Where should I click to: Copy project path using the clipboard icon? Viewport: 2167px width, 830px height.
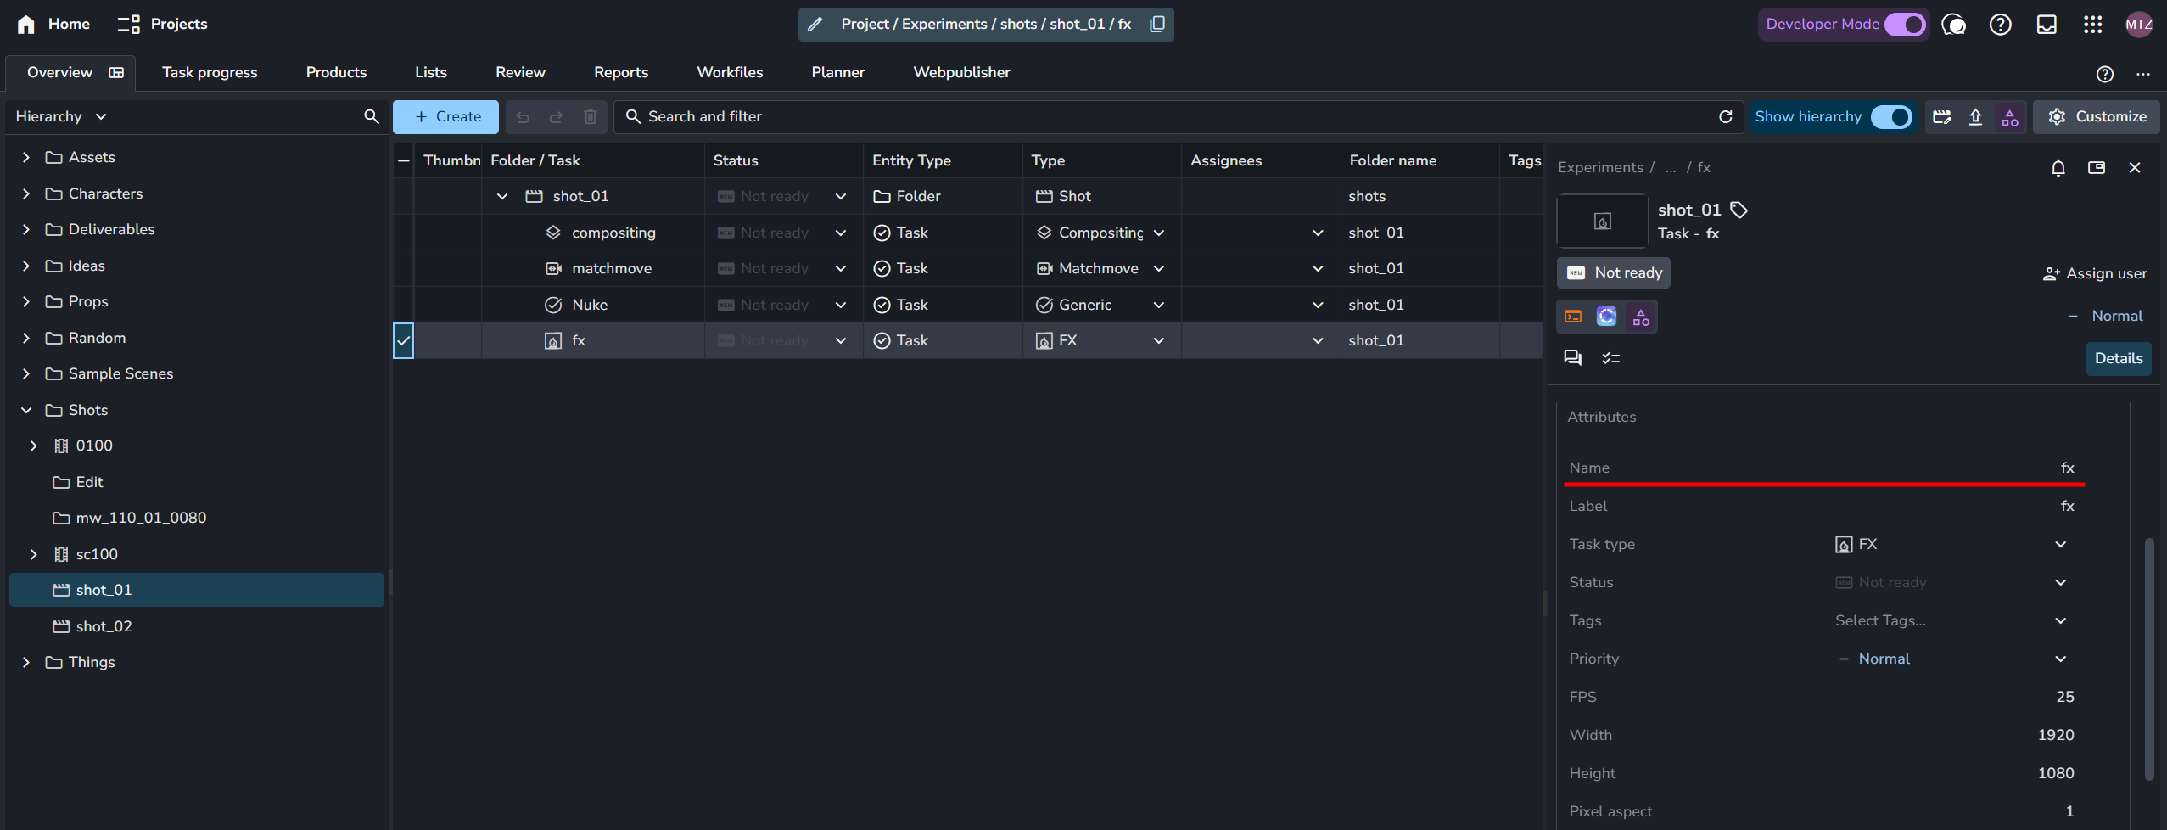[1156, 24]
